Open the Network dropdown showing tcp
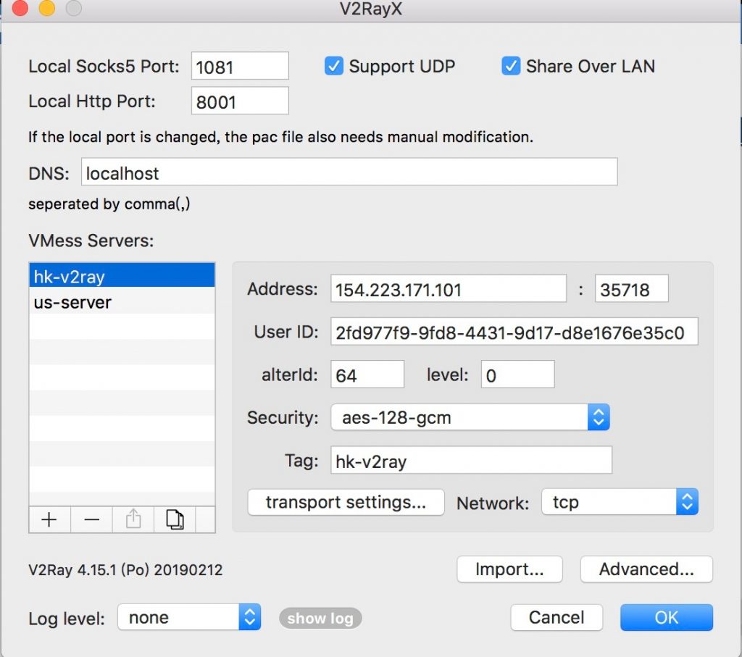The image size is (742, 657). pos(620,502)
